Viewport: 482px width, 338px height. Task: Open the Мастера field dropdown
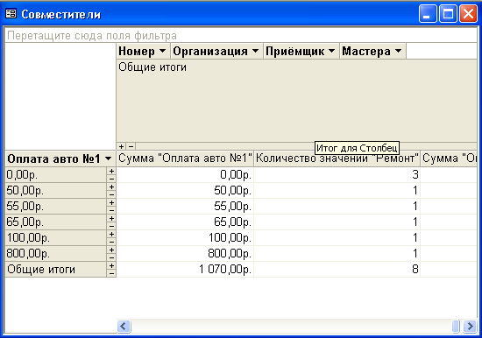398,51
